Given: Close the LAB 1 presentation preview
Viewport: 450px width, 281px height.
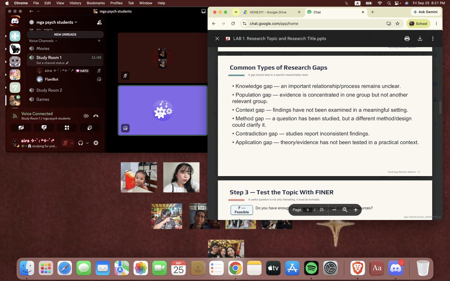Looking at the screenshot, I should pos(217,39).
